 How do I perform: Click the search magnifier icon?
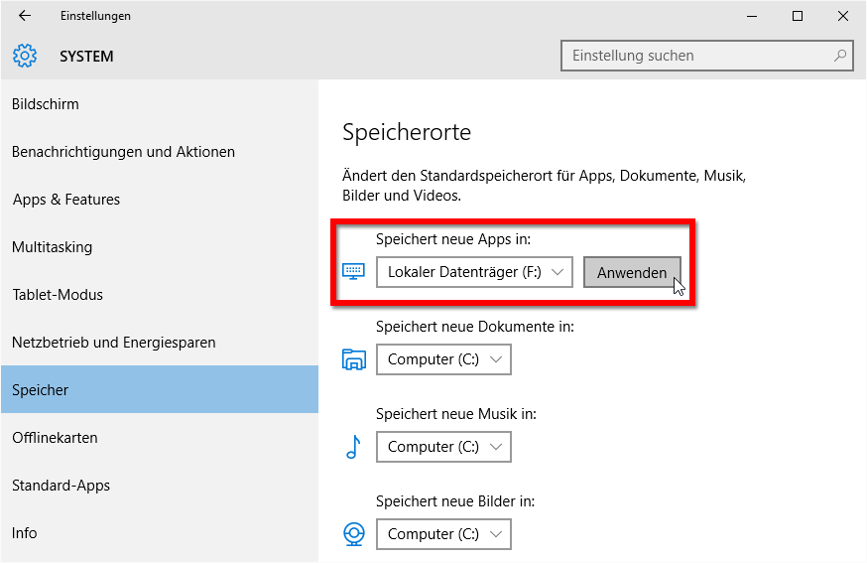(840, 56)
